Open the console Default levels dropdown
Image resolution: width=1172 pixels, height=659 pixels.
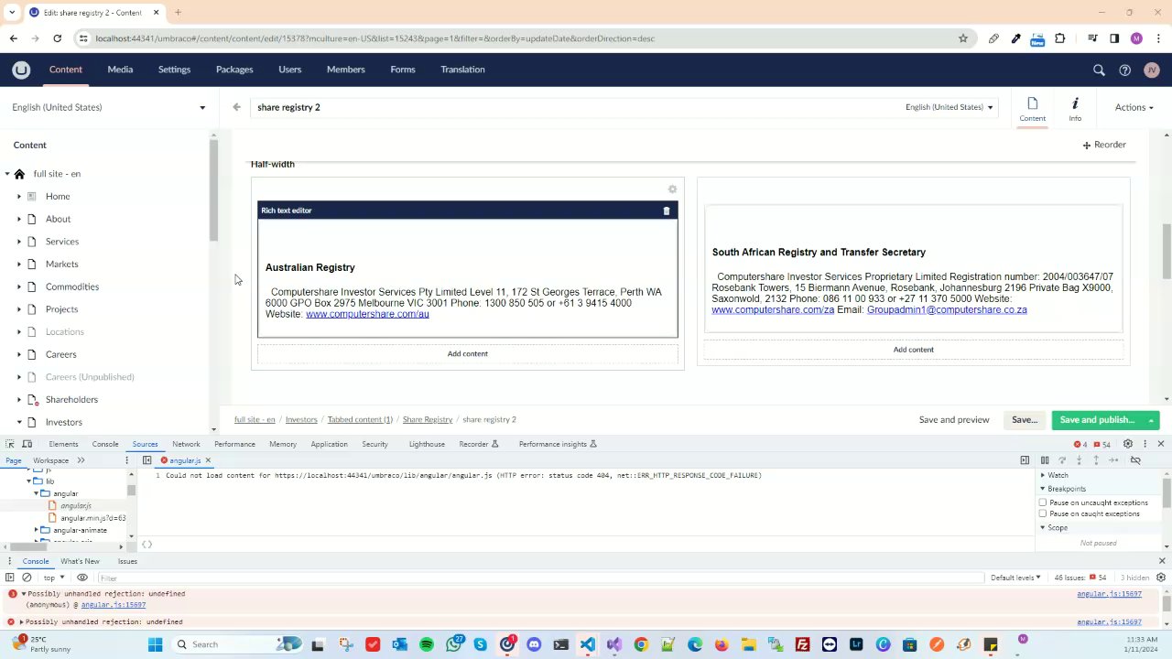[1015, 578]
